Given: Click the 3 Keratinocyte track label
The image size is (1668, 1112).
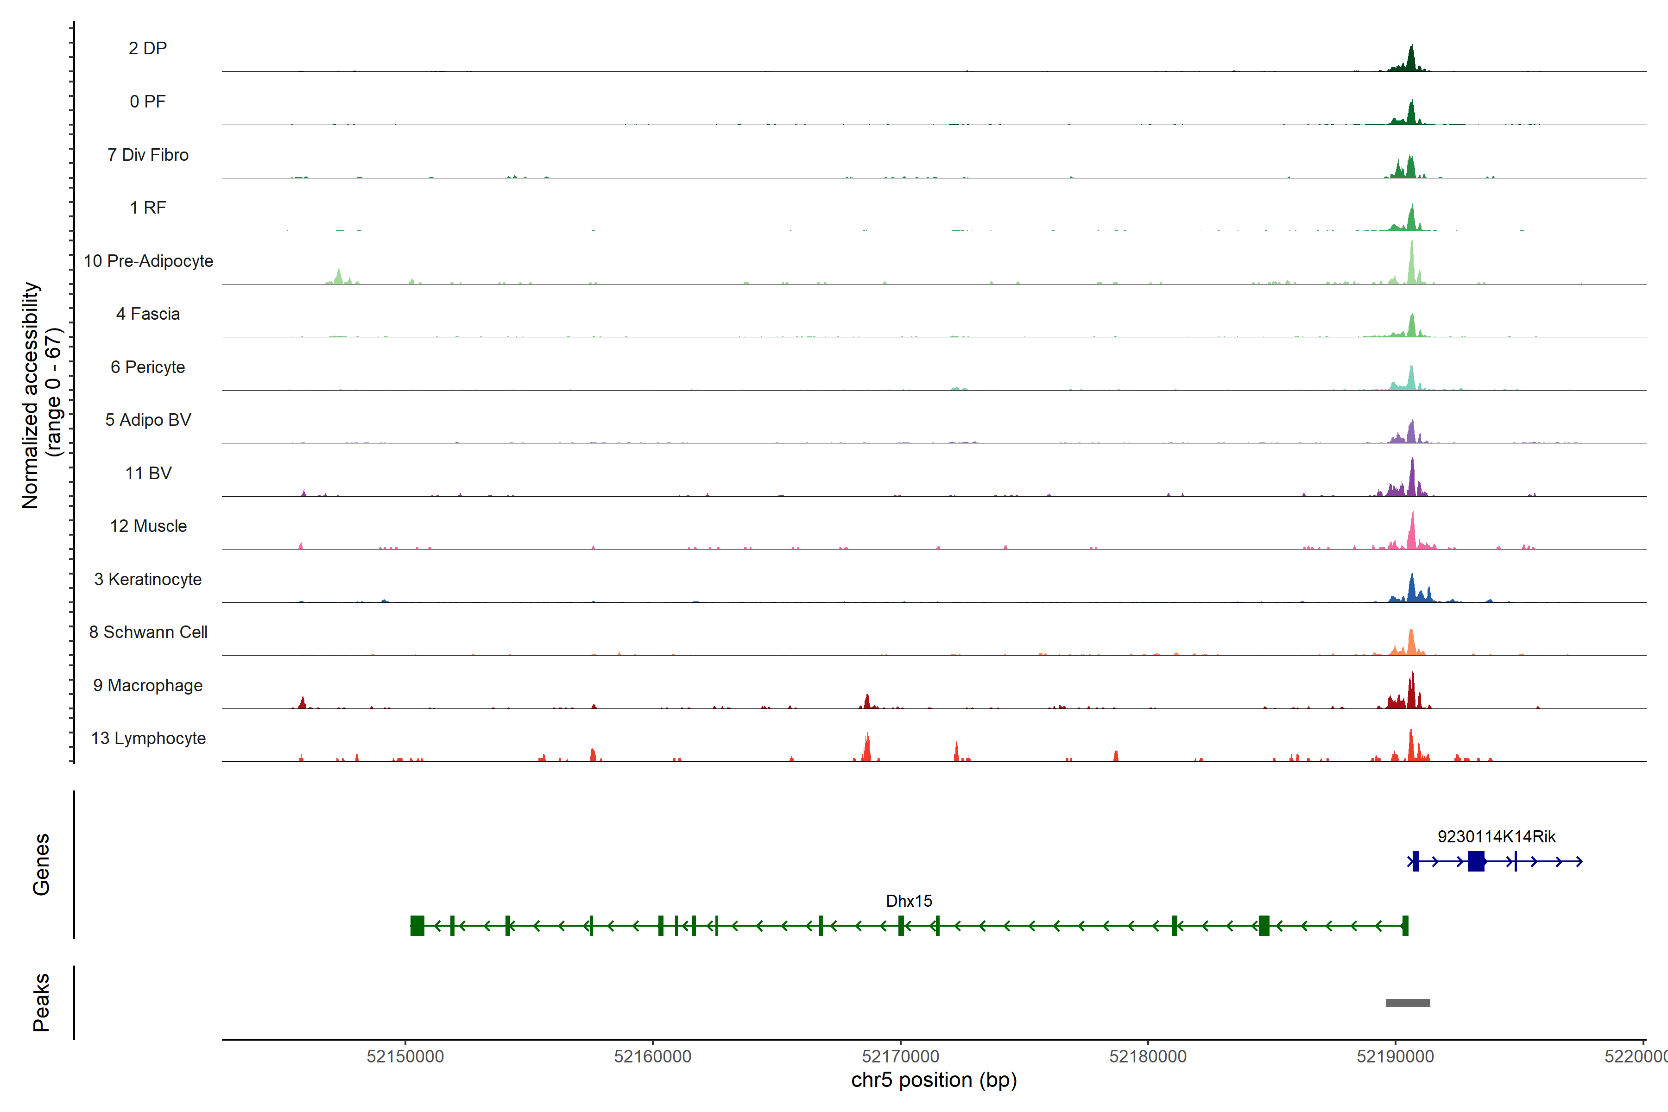Looking at the screenshot, I should (147, 580).
